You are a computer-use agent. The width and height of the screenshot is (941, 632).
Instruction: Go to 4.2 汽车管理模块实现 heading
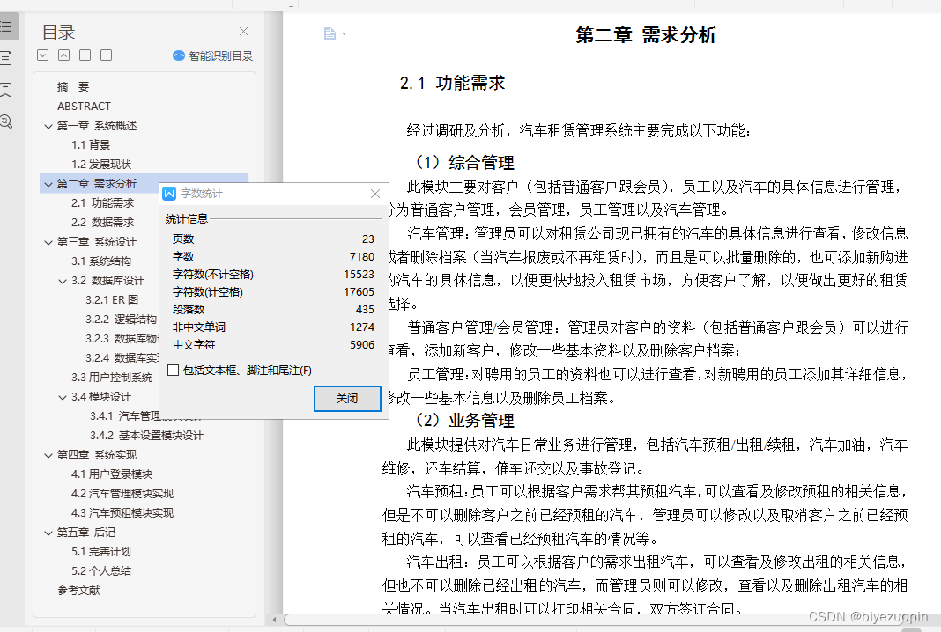click(x=122, y=494)
